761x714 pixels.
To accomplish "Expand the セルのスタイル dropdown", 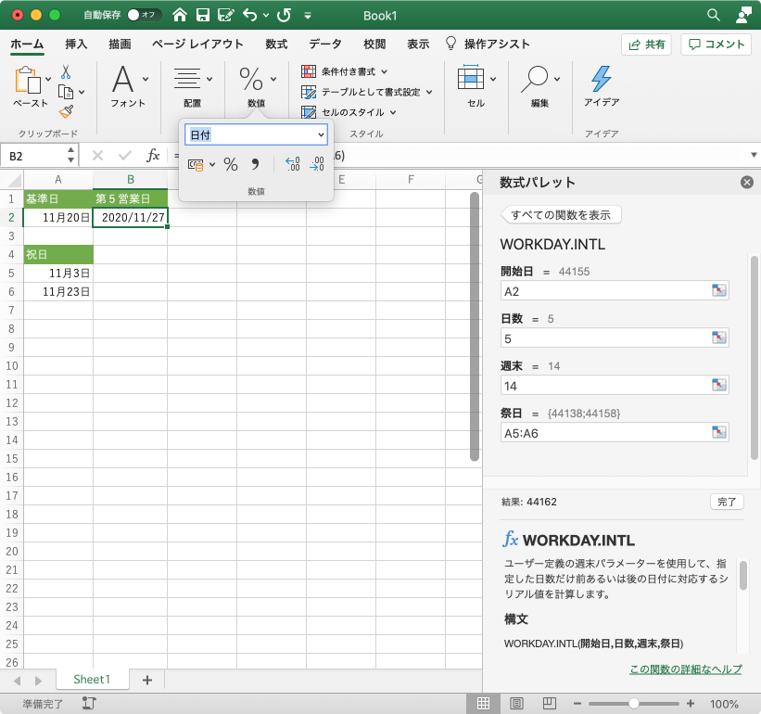I will click(x=393, y=112).
